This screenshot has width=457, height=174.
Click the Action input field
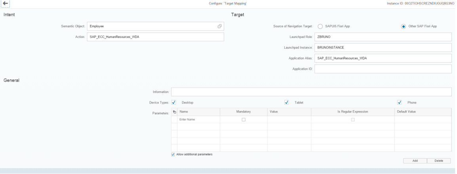coord(155,37)
